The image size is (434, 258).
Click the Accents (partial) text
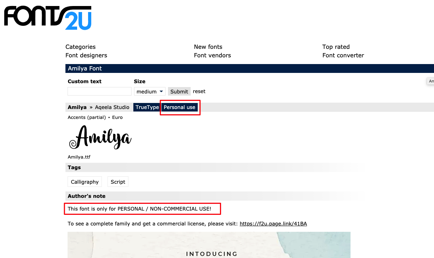[87, 117]
